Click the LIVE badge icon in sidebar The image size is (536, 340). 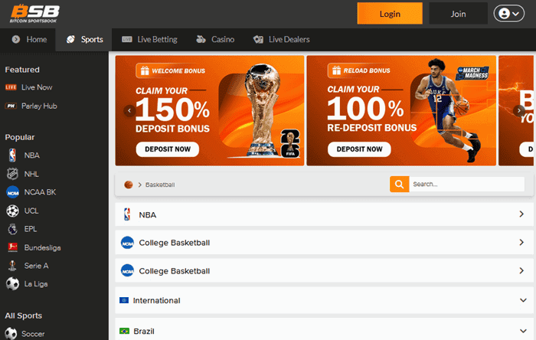(11, 87)
